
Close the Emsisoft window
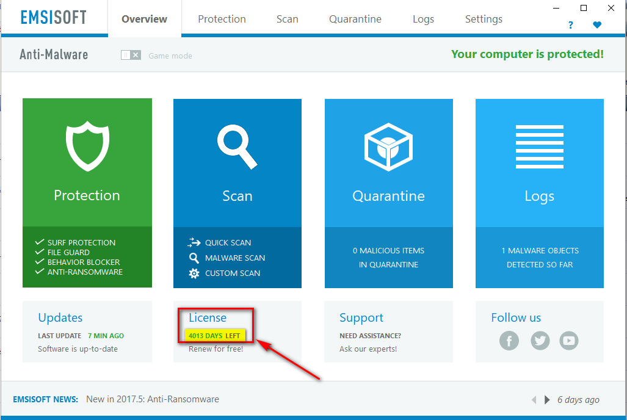[611, 8]
